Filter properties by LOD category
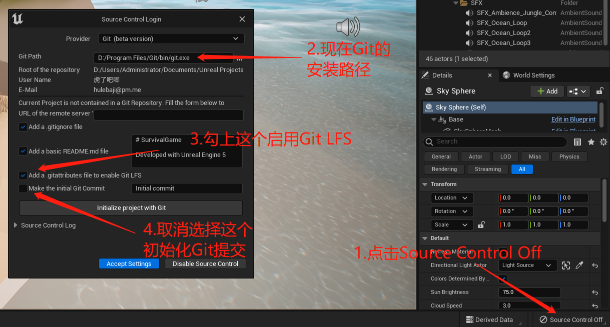610x327 pixels. pos(506,156)
